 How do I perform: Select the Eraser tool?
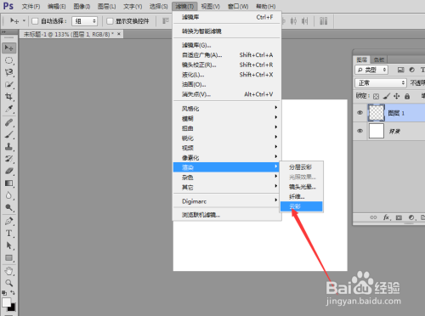pyautogui.click(x=9, y=171)
